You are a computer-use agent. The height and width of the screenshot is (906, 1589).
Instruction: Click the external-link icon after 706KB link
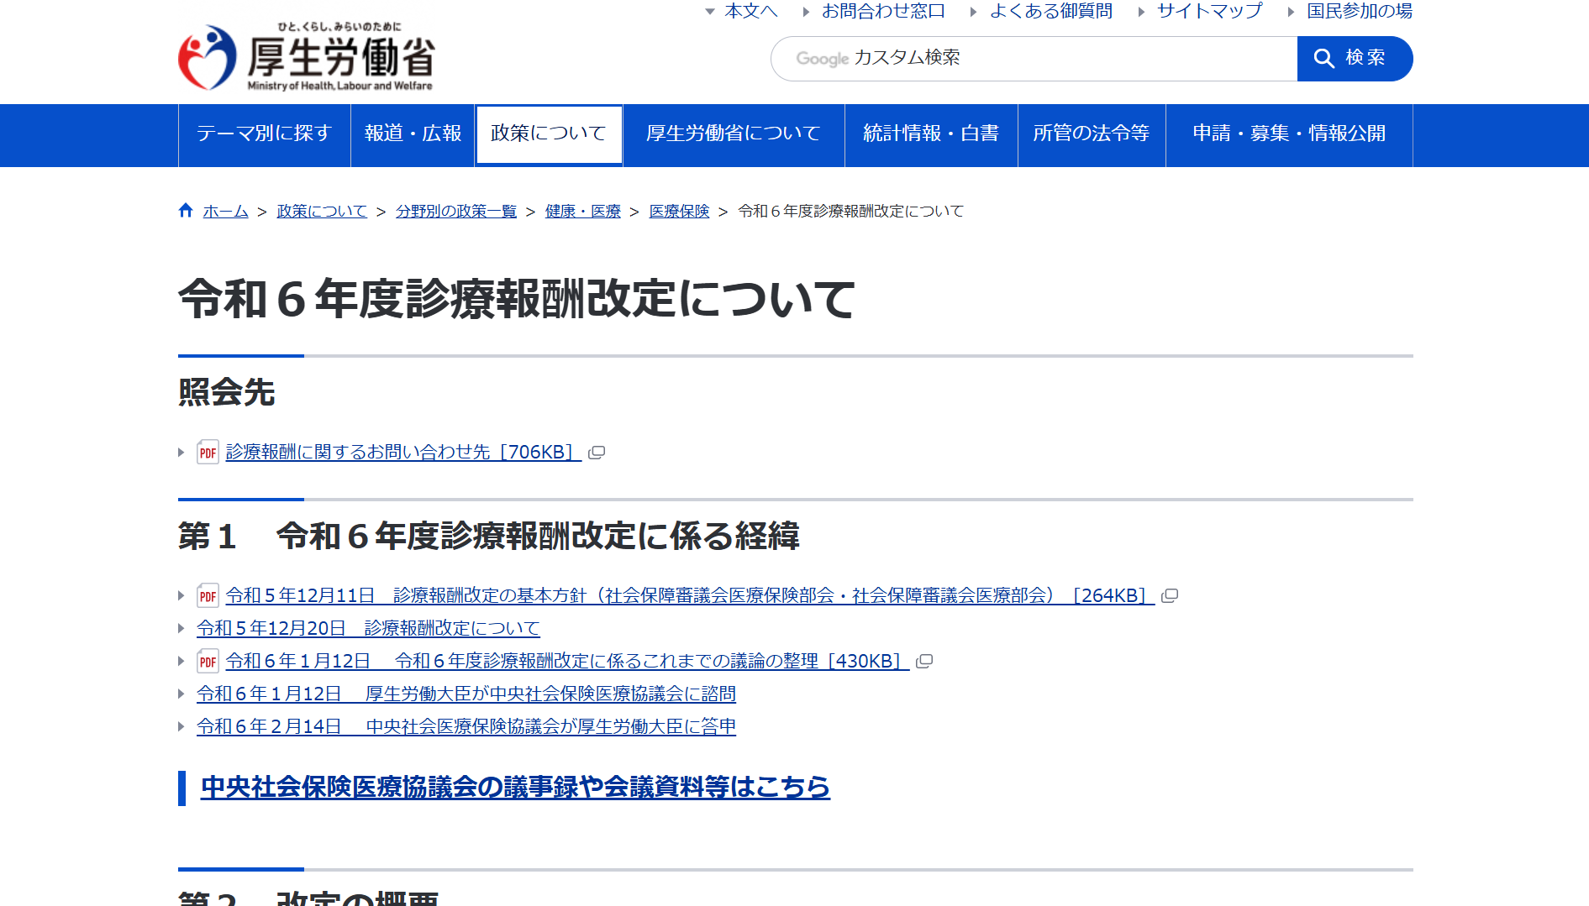[597, 453]
